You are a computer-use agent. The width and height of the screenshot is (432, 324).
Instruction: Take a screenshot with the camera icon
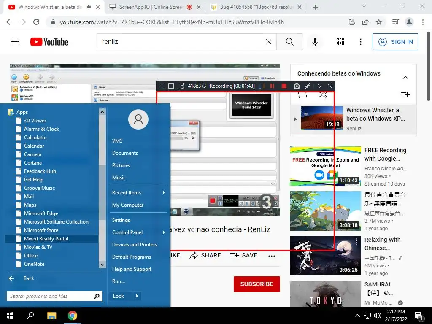point(297,86)
